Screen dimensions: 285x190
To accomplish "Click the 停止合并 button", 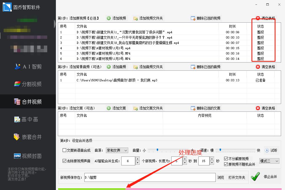I will point(264,177).
